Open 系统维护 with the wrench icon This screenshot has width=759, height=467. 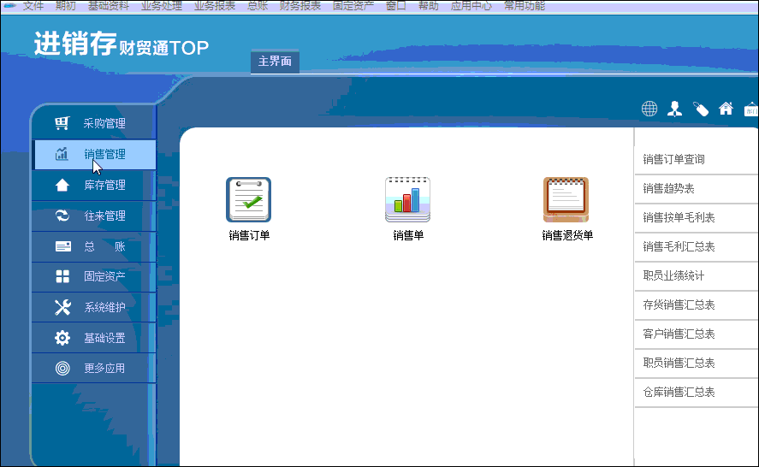click(x=94, y=307)
